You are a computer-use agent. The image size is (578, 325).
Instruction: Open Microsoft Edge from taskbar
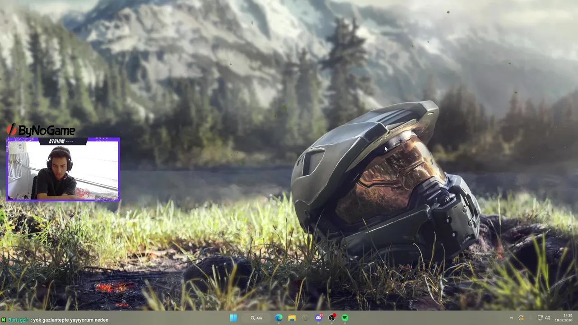pyautogui.click(x=279, y=318)
